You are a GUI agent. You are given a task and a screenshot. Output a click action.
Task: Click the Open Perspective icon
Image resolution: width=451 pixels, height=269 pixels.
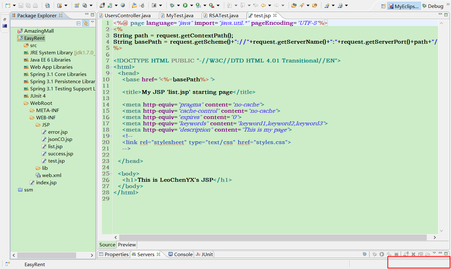pyautogui.click(x=383, y=6)
